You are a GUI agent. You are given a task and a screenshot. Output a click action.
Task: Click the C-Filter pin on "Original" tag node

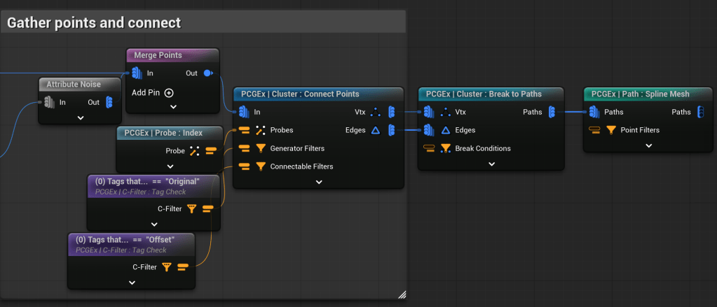pyautogui.click(x=207, y=208)
